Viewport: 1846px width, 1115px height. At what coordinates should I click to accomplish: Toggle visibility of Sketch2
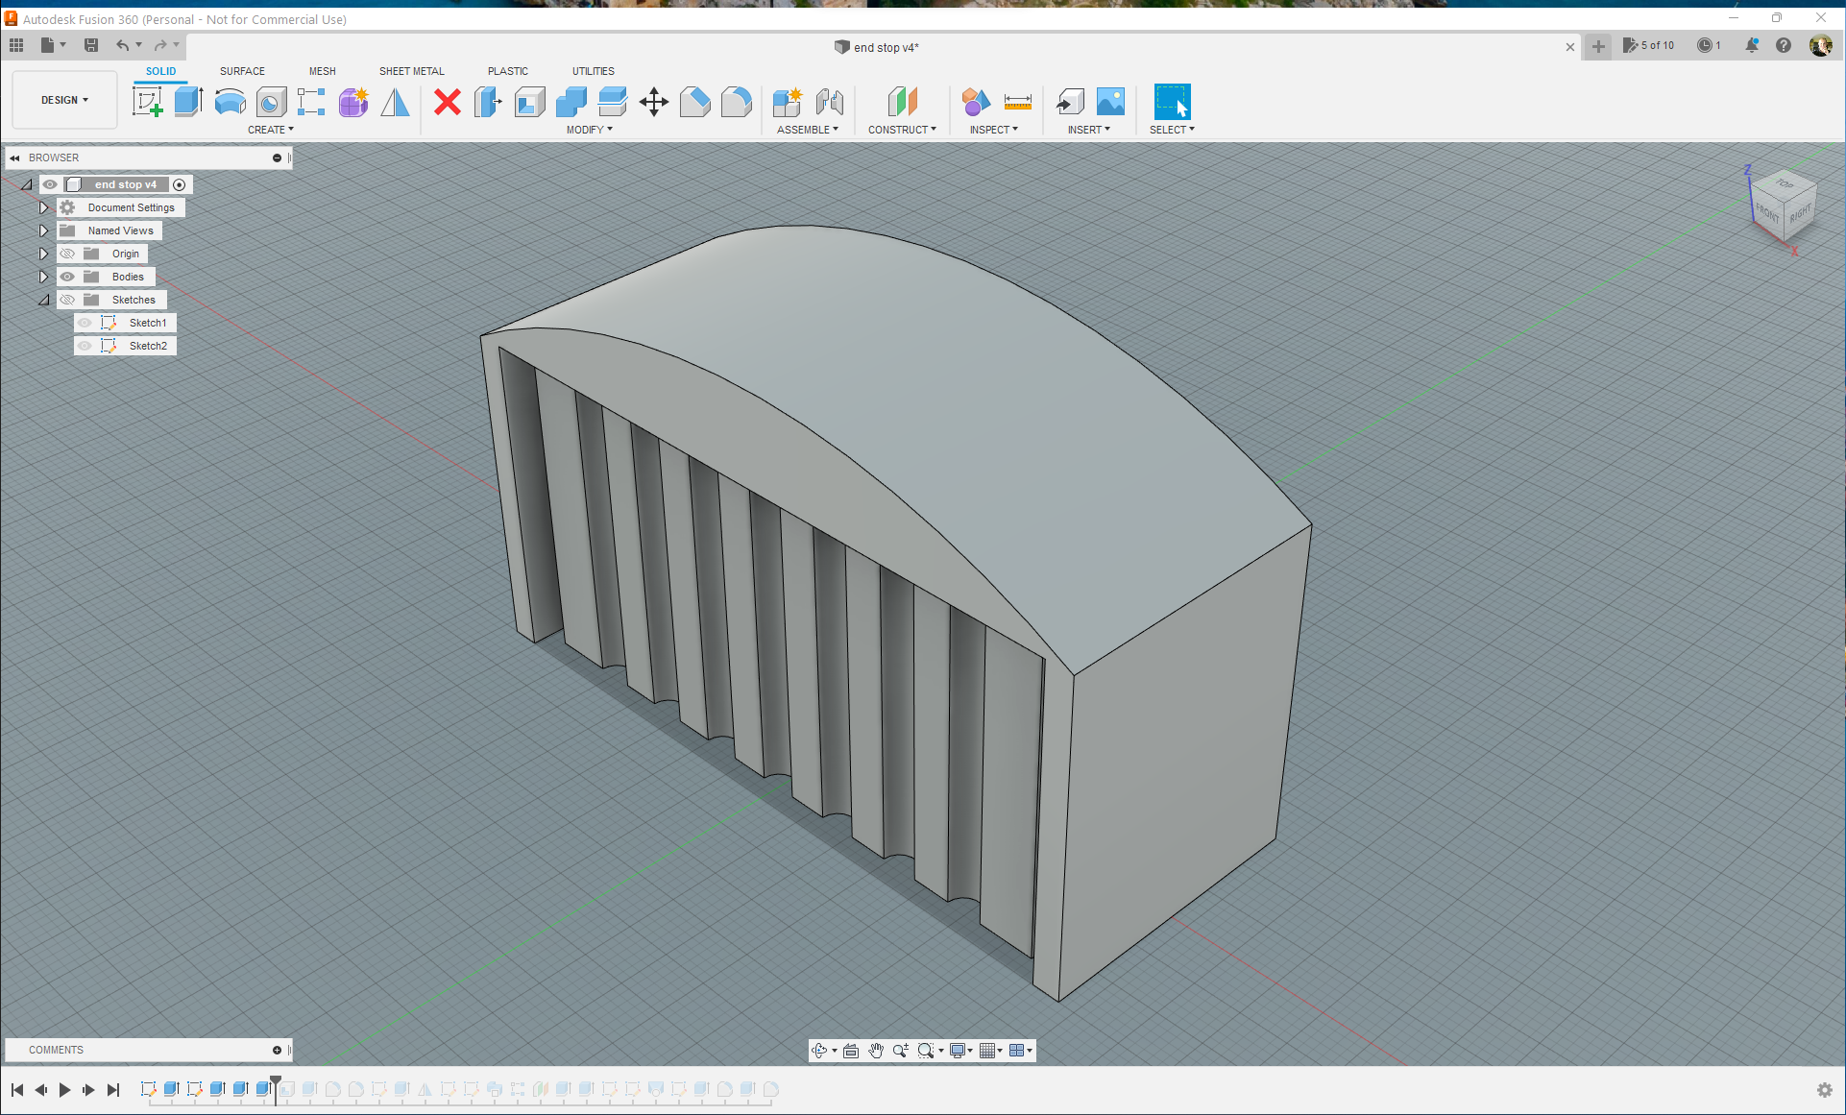pos(85,346)
